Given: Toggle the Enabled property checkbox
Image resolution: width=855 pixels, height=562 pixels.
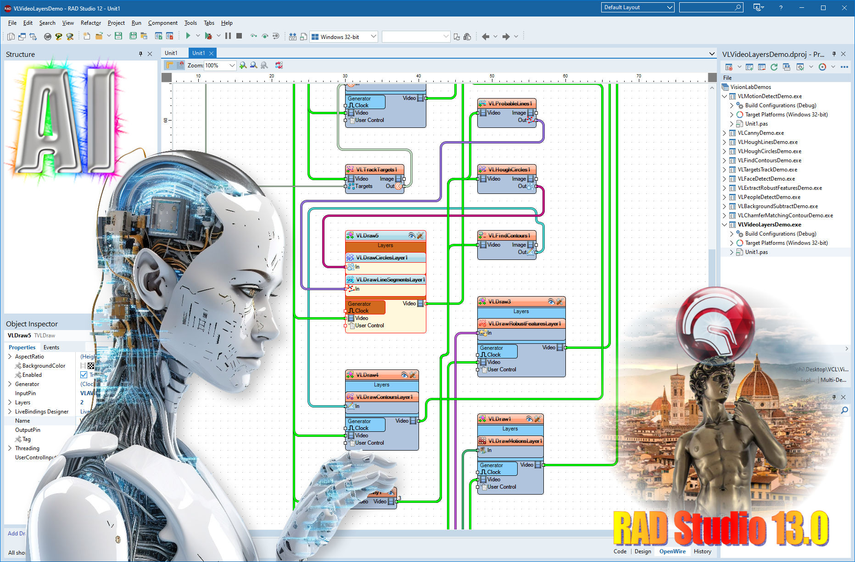Looking at the screenshot, I should tap(84, 375).
